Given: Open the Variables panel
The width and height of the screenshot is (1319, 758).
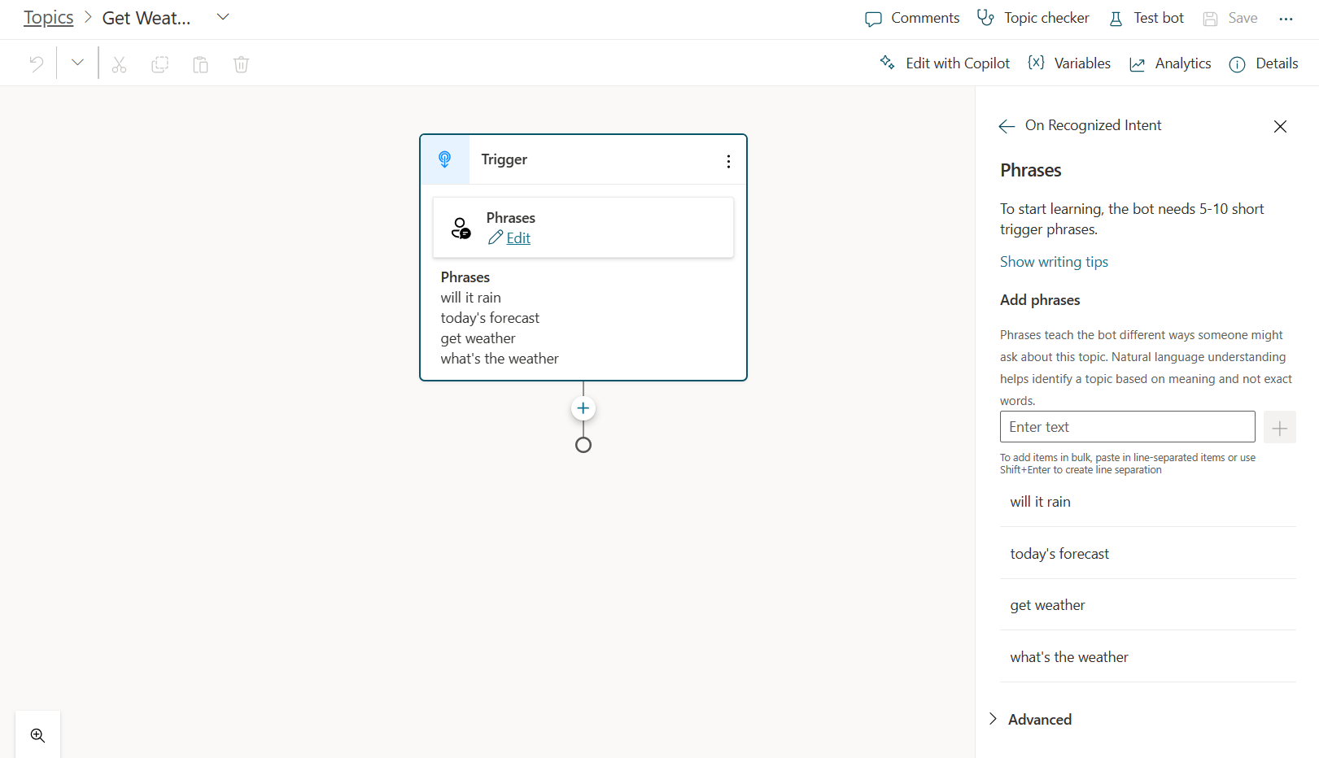Looking at the screenshot, I should tap(1069, 63).
